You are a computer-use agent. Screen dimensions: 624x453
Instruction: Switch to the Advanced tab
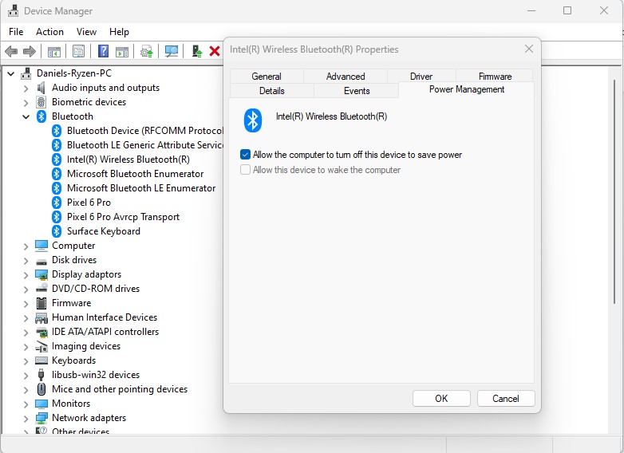tap(346, 76)
